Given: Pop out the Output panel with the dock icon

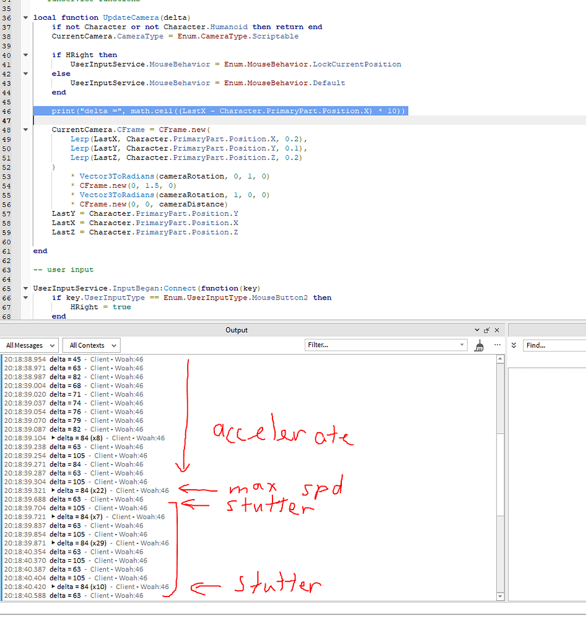Looking at the screenshot, I should [487, 330].
